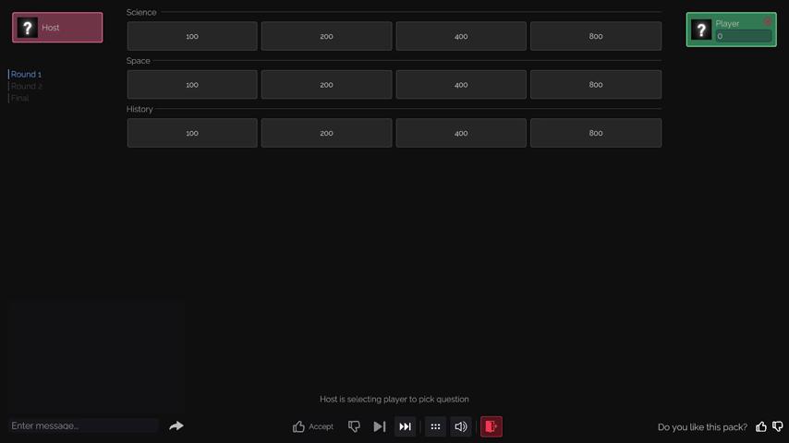
Task: Send the chat message with arrow icon
Action: pos(176,425)
